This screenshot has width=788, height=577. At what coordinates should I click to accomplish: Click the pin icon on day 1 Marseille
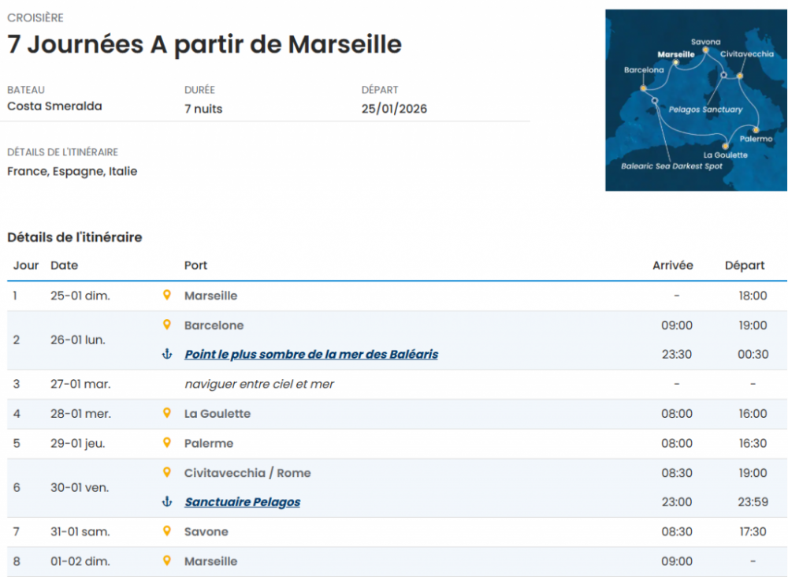point(166,296)
